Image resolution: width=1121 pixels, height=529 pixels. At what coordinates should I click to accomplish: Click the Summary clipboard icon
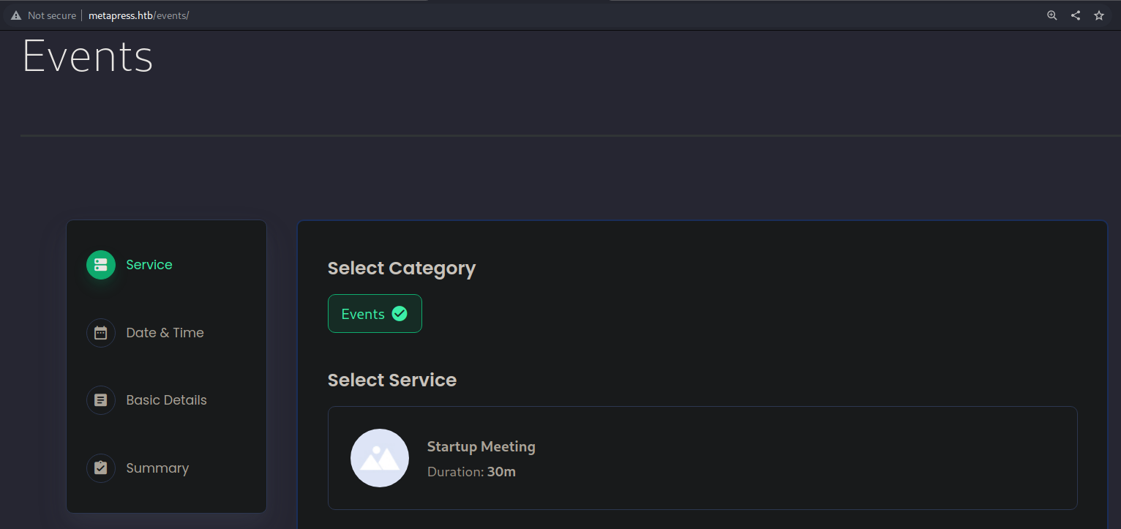[x=101, y=468]
